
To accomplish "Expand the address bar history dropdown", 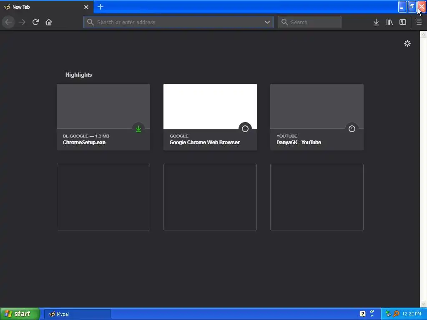I will (267, 22).
